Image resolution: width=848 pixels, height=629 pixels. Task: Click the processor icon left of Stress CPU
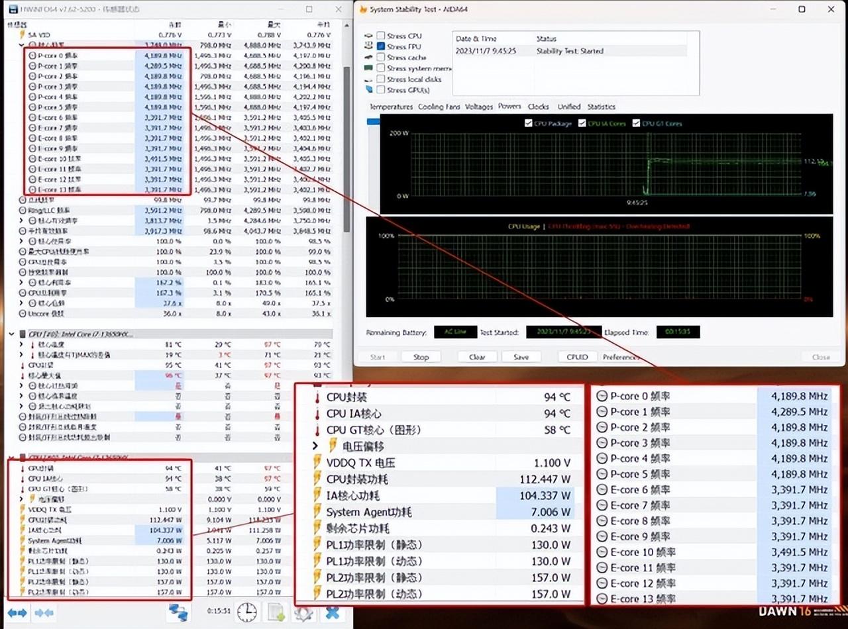coord(369,36)
